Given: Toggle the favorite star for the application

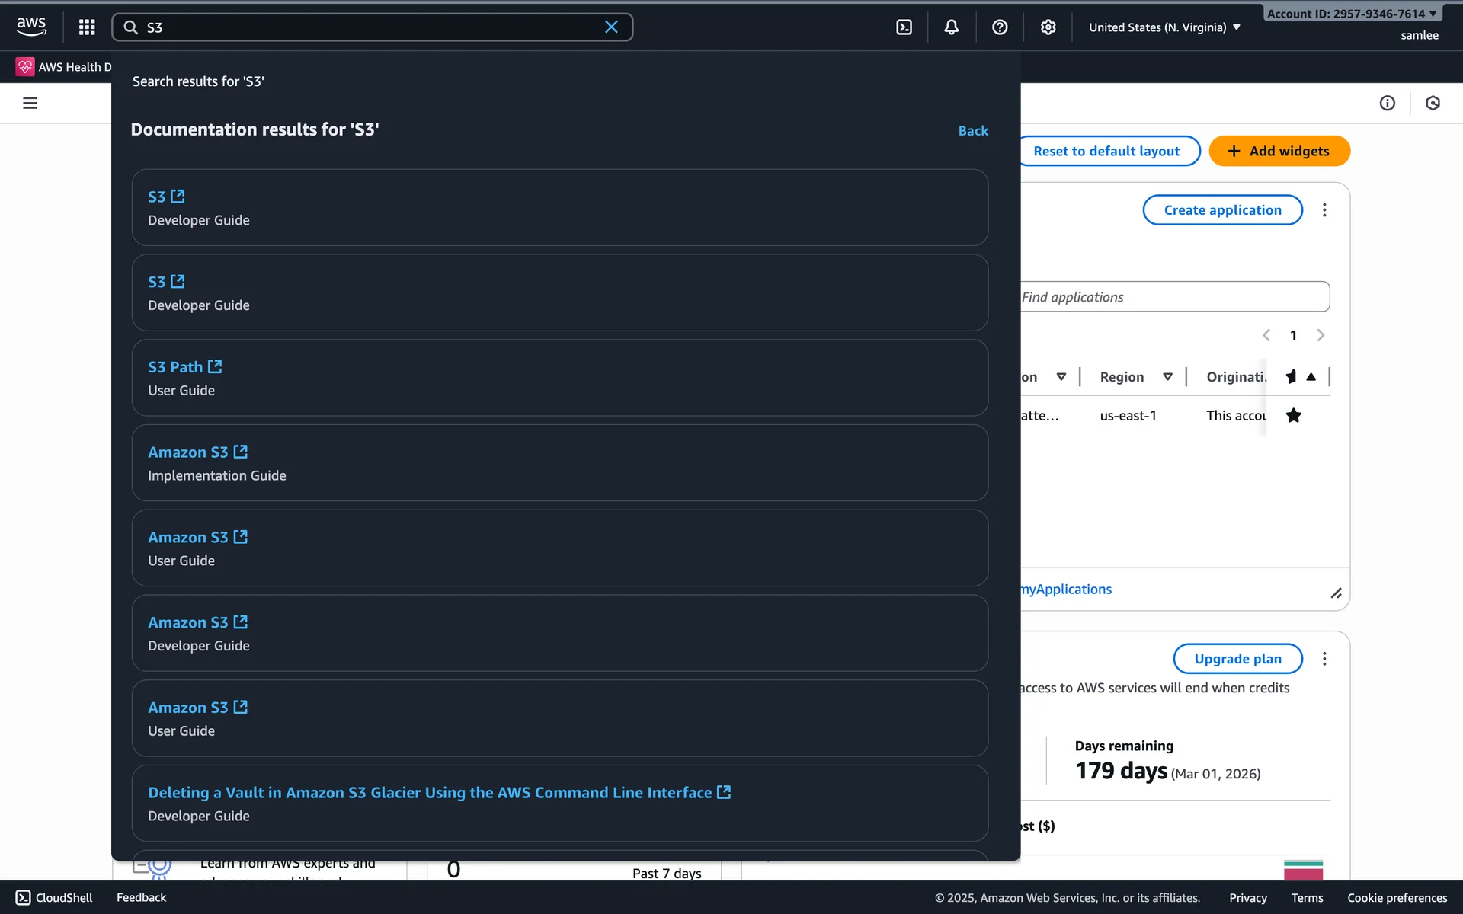Looking at the screenshot, I should tap(1293, 415).
